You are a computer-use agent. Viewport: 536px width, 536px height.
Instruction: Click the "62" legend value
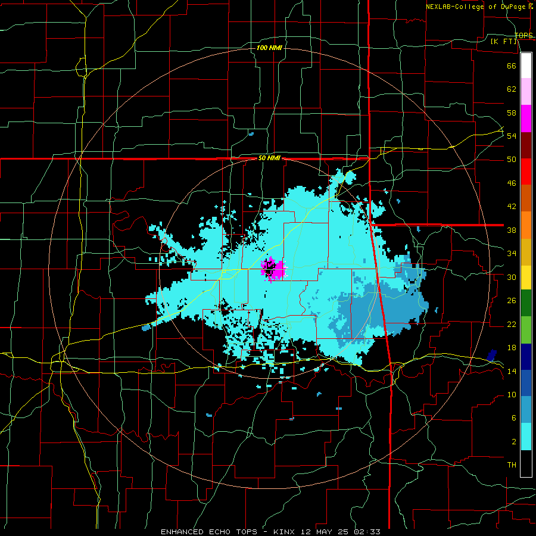[x=512, y=89]
